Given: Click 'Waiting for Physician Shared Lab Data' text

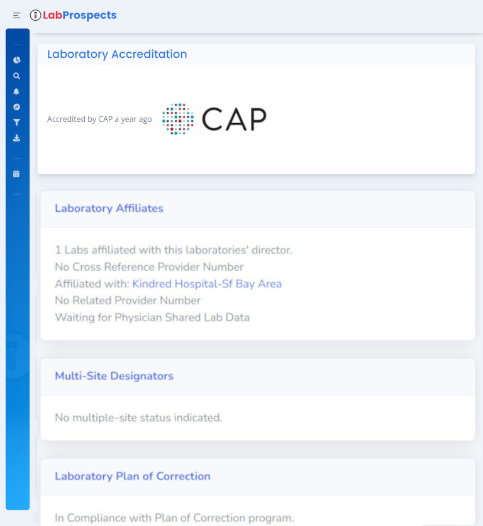Looking at the screenshot, I should click(152, 317).
